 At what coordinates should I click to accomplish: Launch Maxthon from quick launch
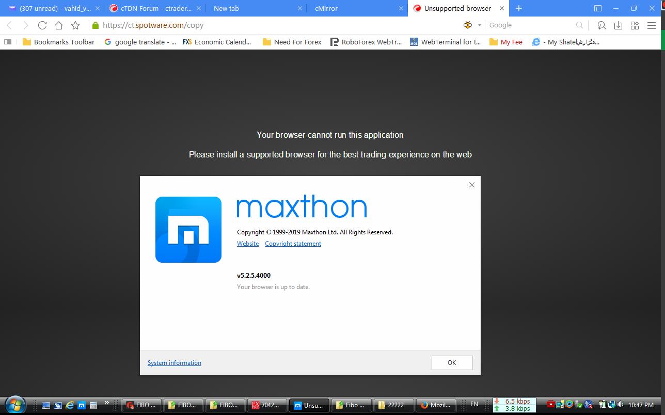click(x=81, y=406)
